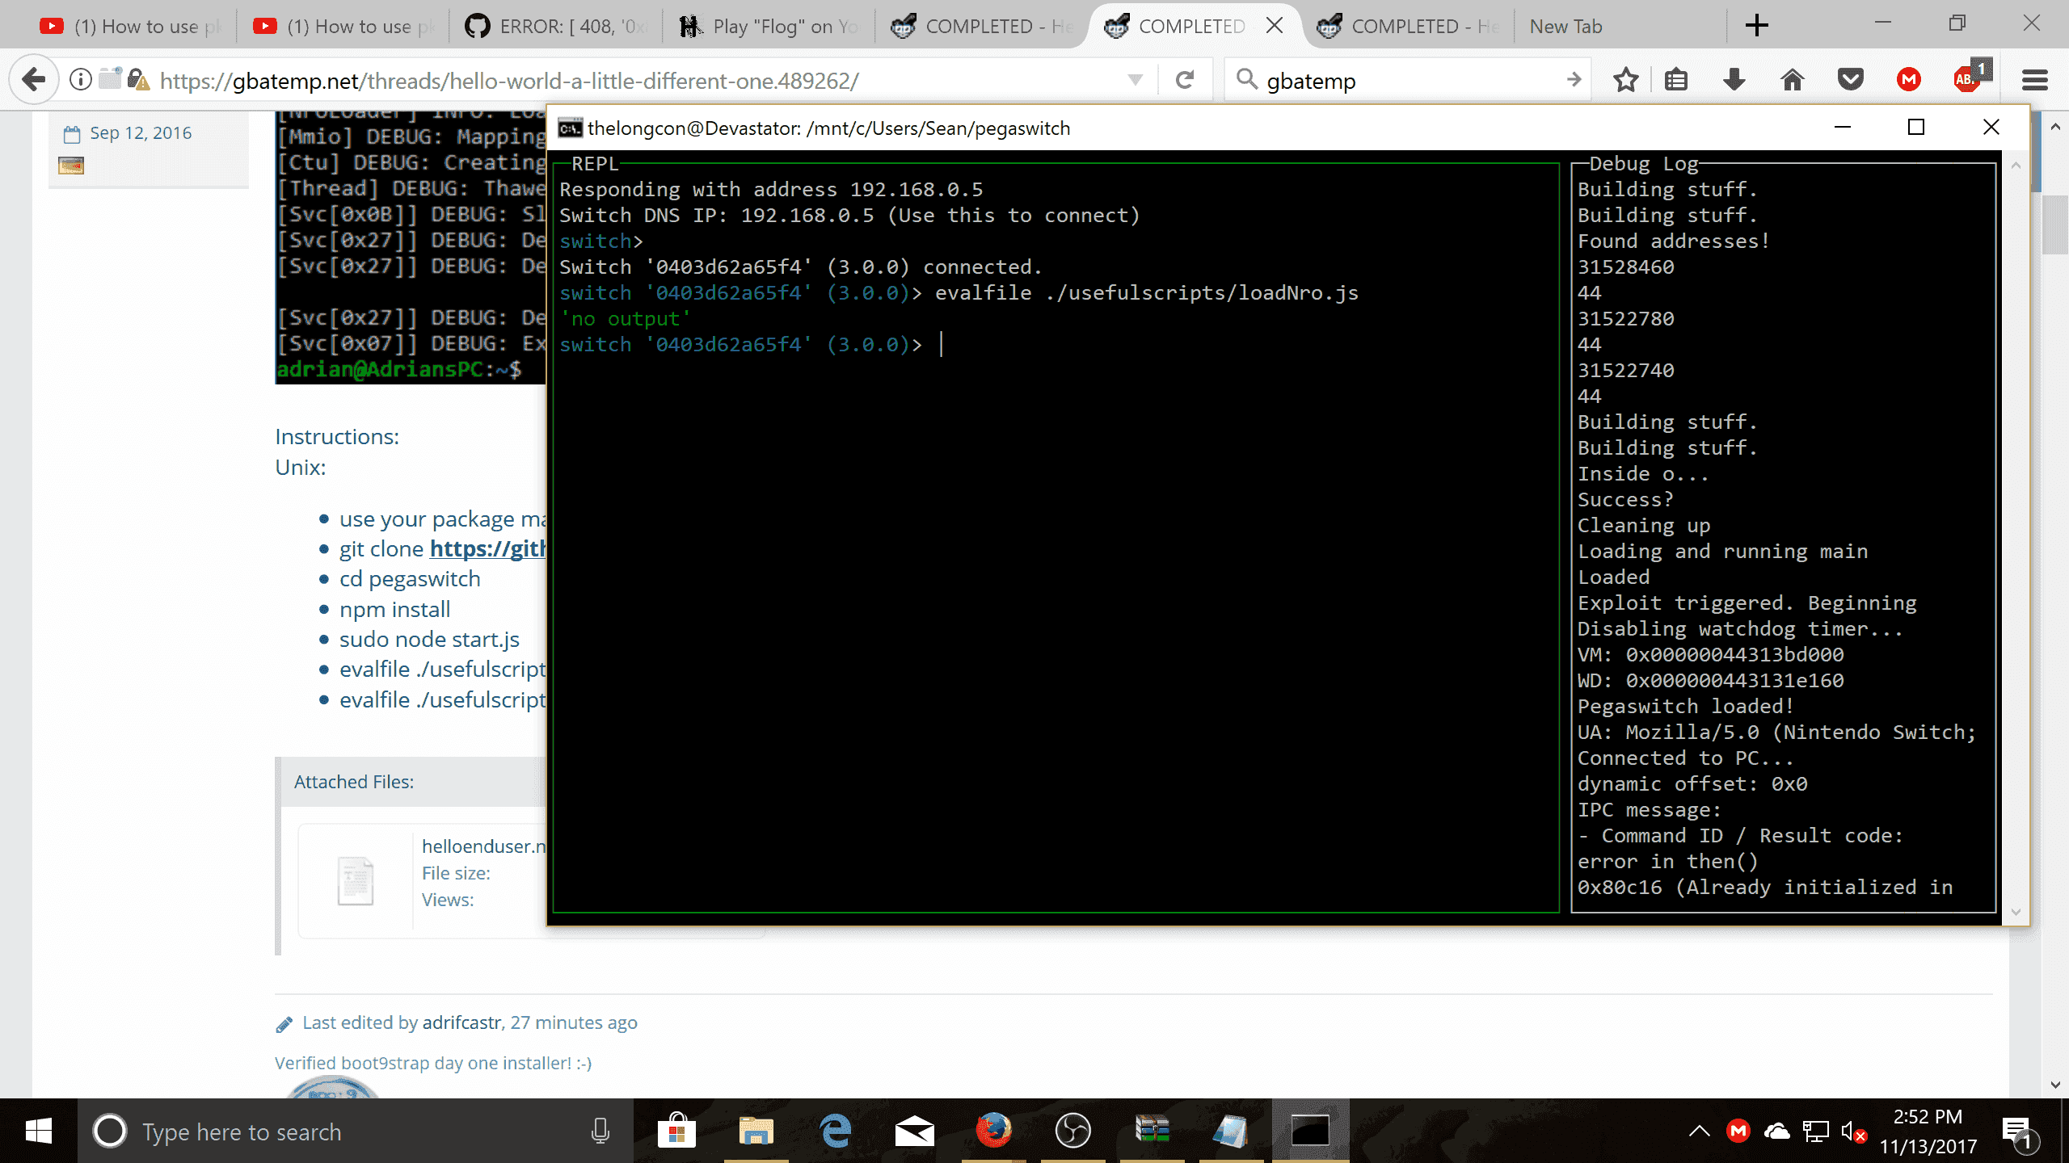Activate the taskbar microphone search icon

[x=600, y=1131]
